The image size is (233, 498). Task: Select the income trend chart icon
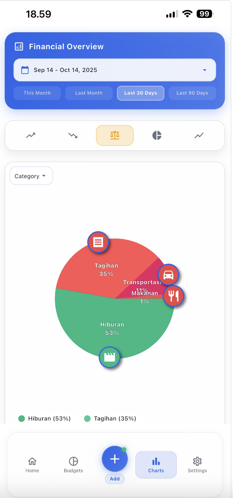tap(30, 135)
